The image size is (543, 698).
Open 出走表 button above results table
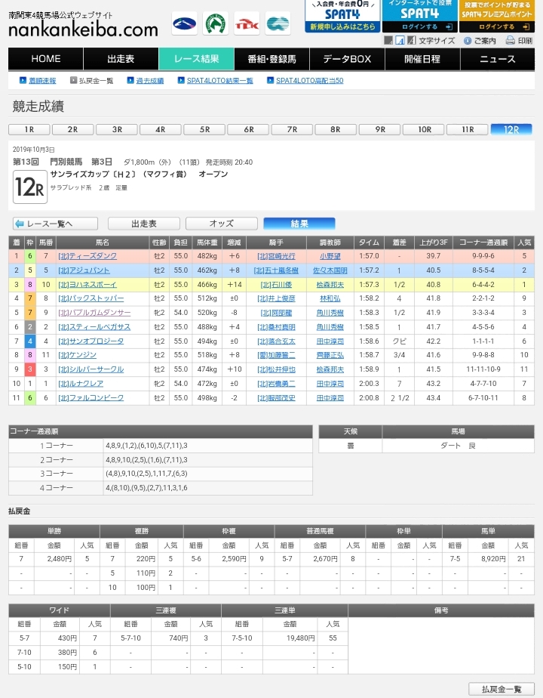point(144,224)
